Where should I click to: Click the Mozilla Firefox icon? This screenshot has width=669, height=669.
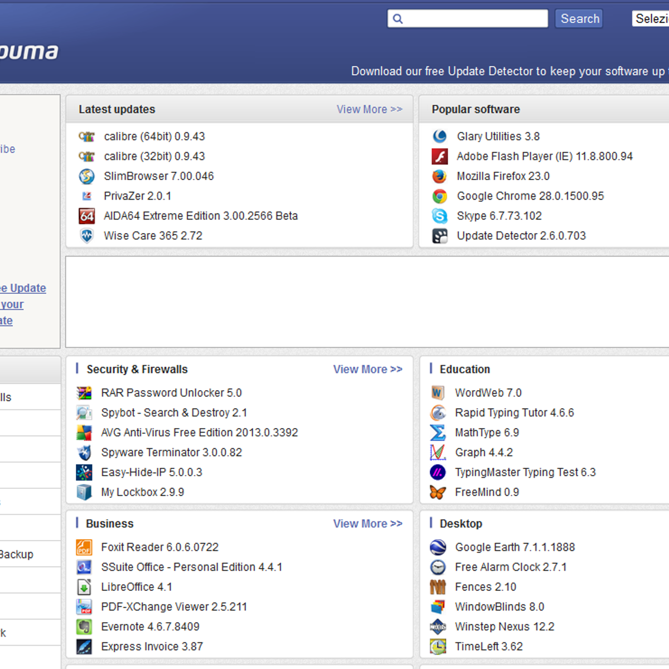point(439,176)
